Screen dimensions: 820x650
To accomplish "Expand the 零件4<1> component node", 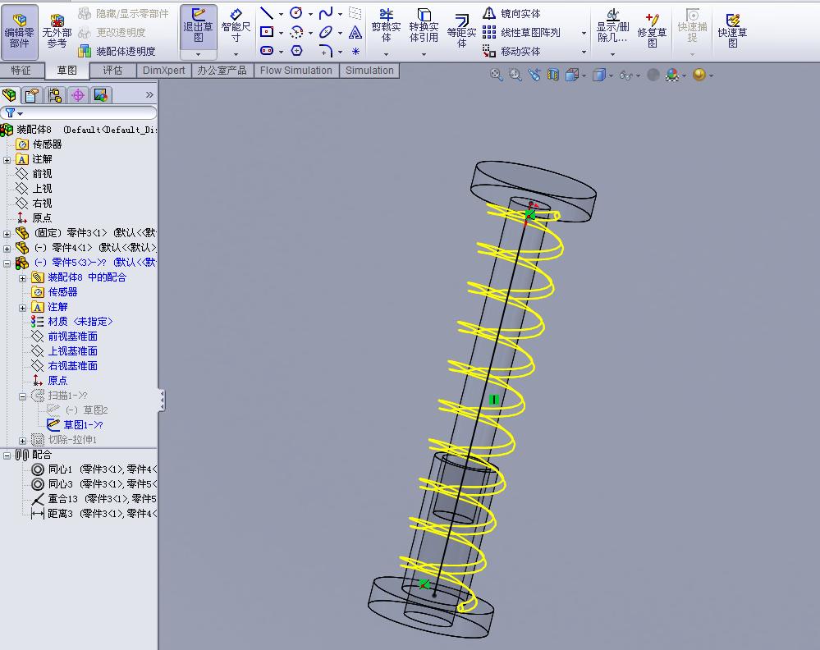I will pos(7,249).
